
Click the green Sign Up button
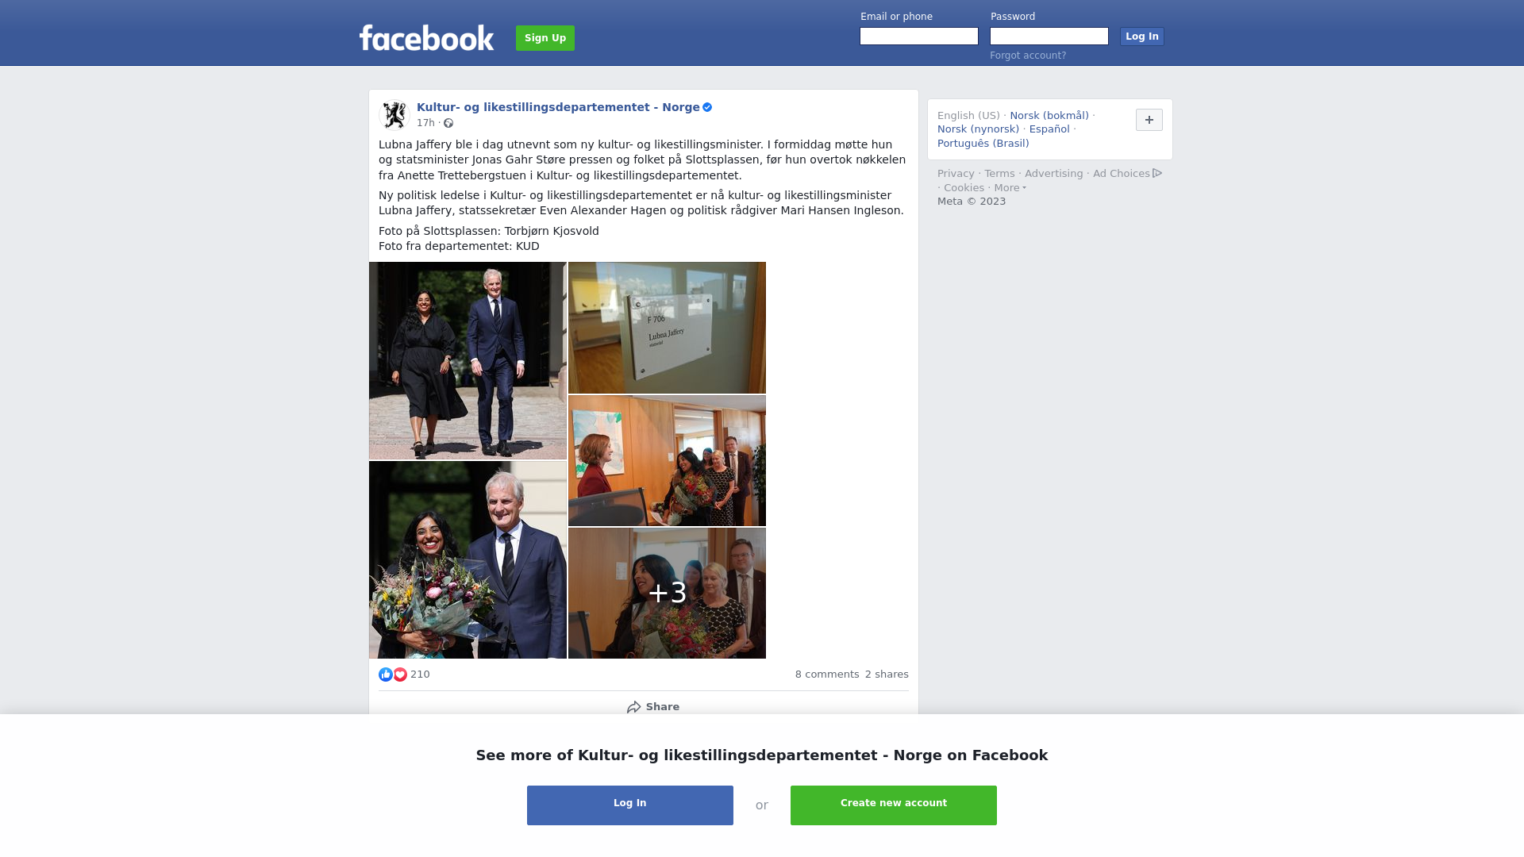(x=545, y=38)
